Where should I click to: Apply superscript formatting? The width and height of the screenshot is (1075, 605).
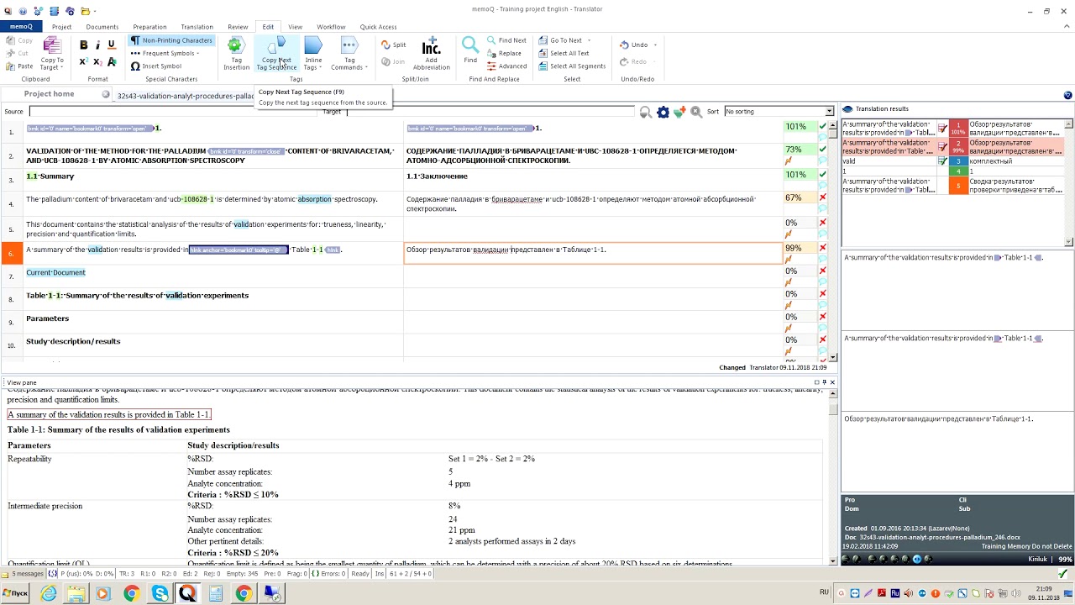click(83, 62)
